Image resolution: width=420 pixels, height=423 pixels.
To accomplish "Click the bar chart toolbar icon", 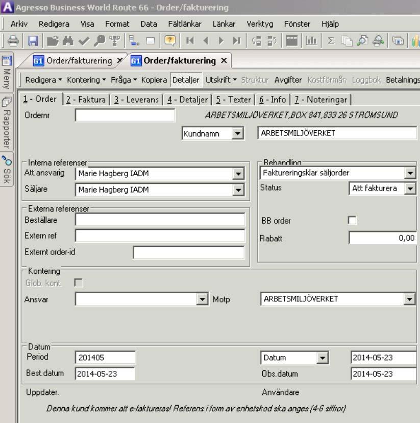I will 311,41.
